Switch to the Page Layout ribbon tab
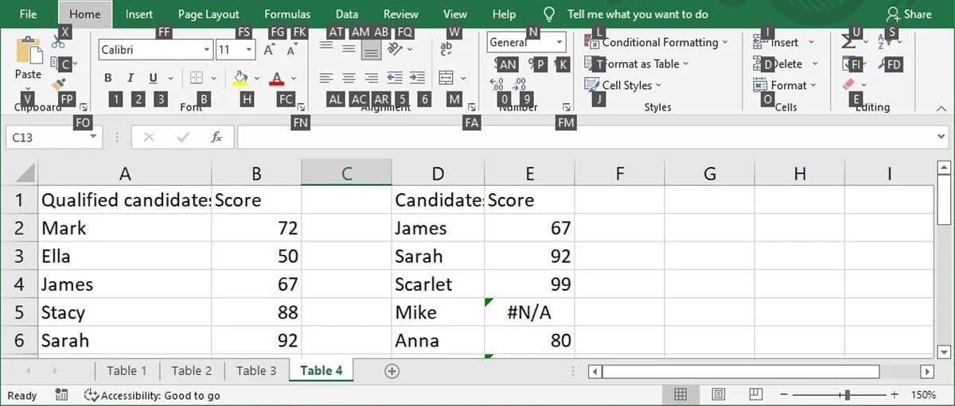Screen dimensions: 955x406 [x=209, y=14]
